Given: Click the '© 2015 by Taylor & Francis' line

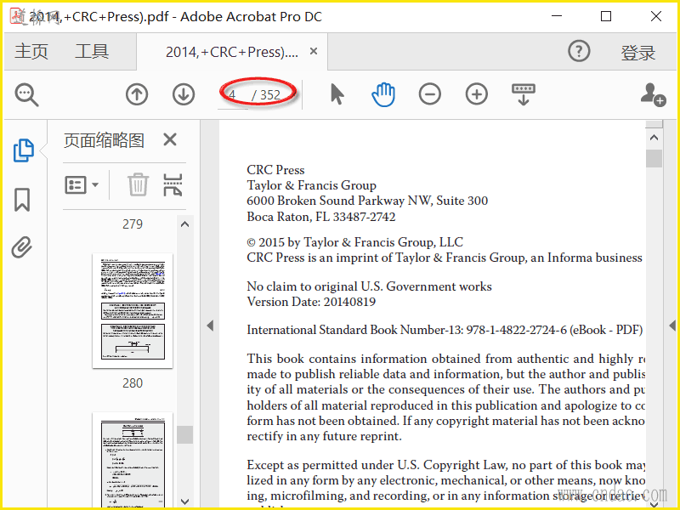Looking at the screenshot, I should pos(354,241).
